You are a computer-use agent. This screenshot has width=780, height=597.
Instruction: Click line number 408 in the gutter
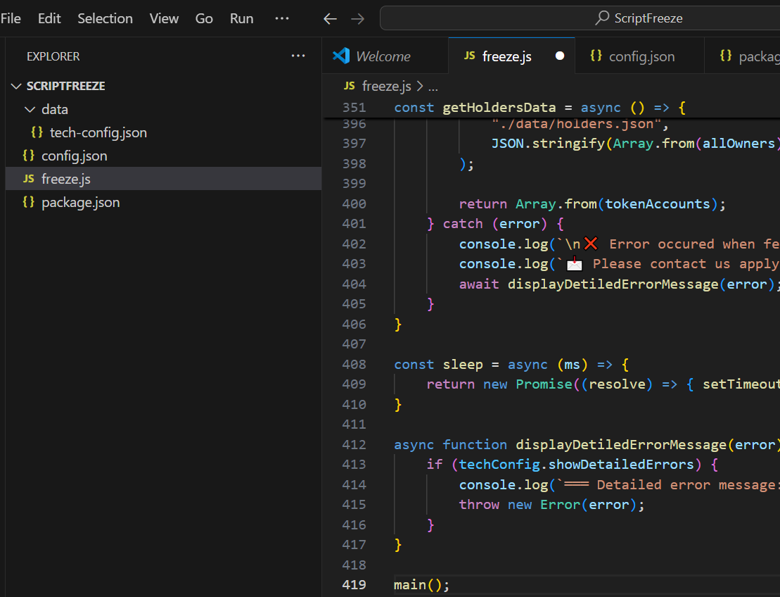tap(354, 364)
